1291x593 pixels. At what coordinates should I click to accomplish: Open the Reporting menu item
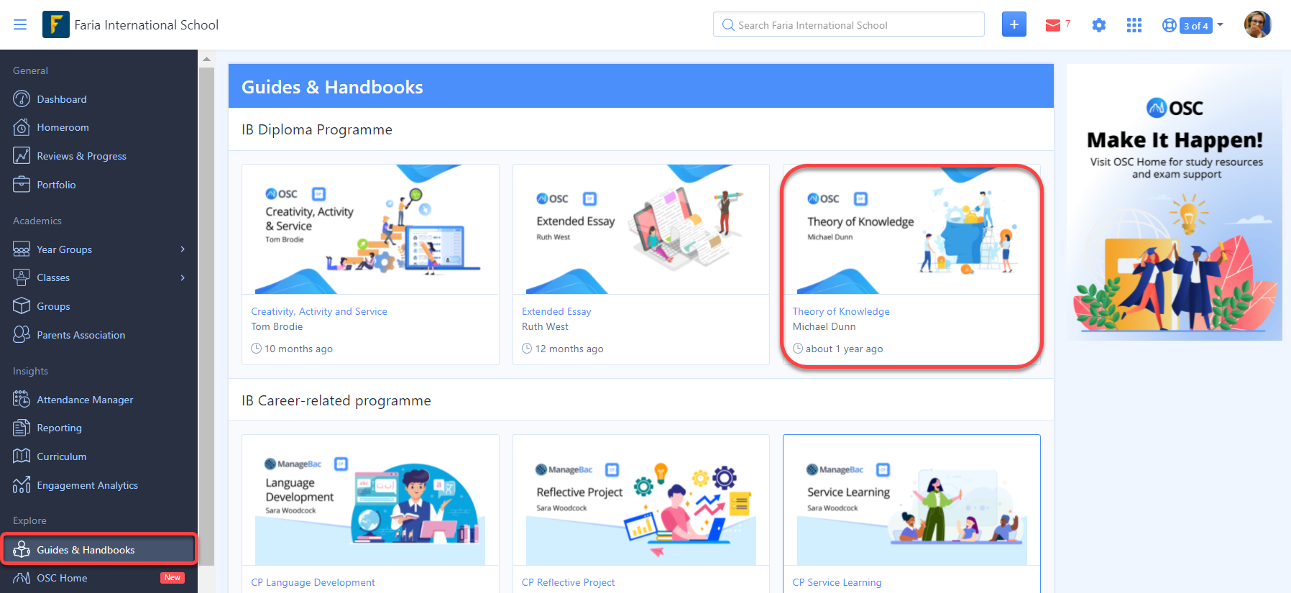pos(59,428)
